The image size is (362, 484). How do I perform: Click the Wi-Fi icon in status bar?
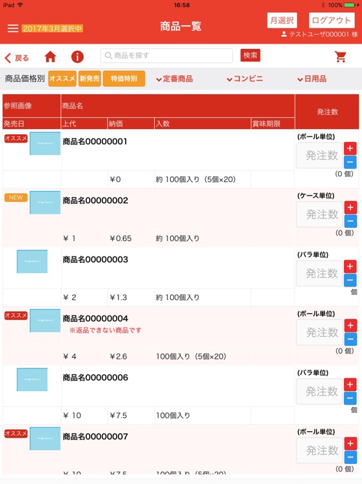[21, 5]
